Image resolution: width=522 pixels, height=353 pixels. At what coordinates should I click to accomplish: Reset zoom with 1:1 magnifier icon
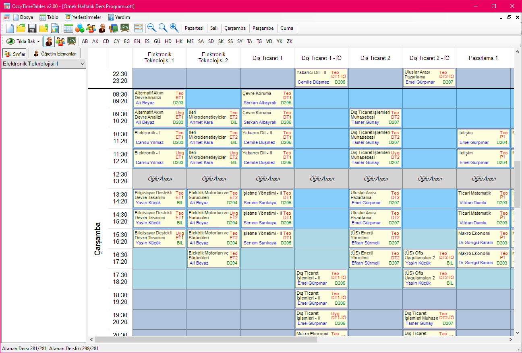pyautogui.click(x=163, y=28)
